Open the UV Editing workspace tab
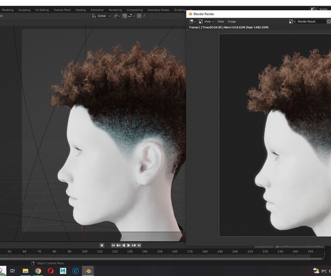Viewport: 331px width, 276px height. click(42, 10)
